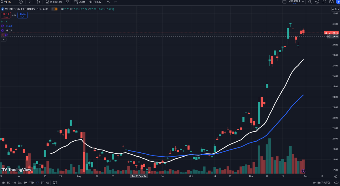This screenshot has width=340, height=186.
Task: Save the Unnamed chart layout
Action: coord(294,3)
